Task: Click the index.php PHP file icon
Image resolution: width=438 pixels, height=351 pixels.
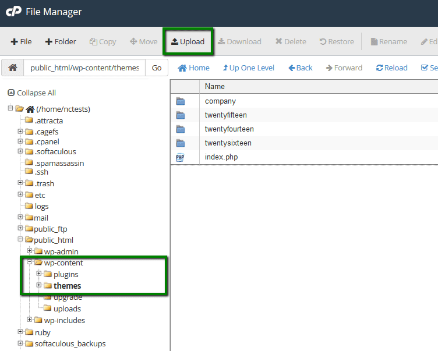Action: coord(181,157)
